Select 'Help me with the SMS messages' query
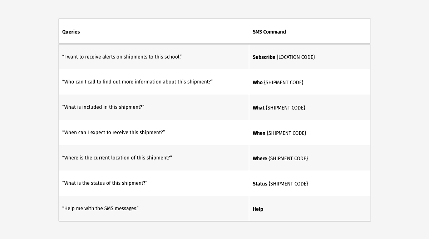429x239 pixels. (x=100, y=208)
